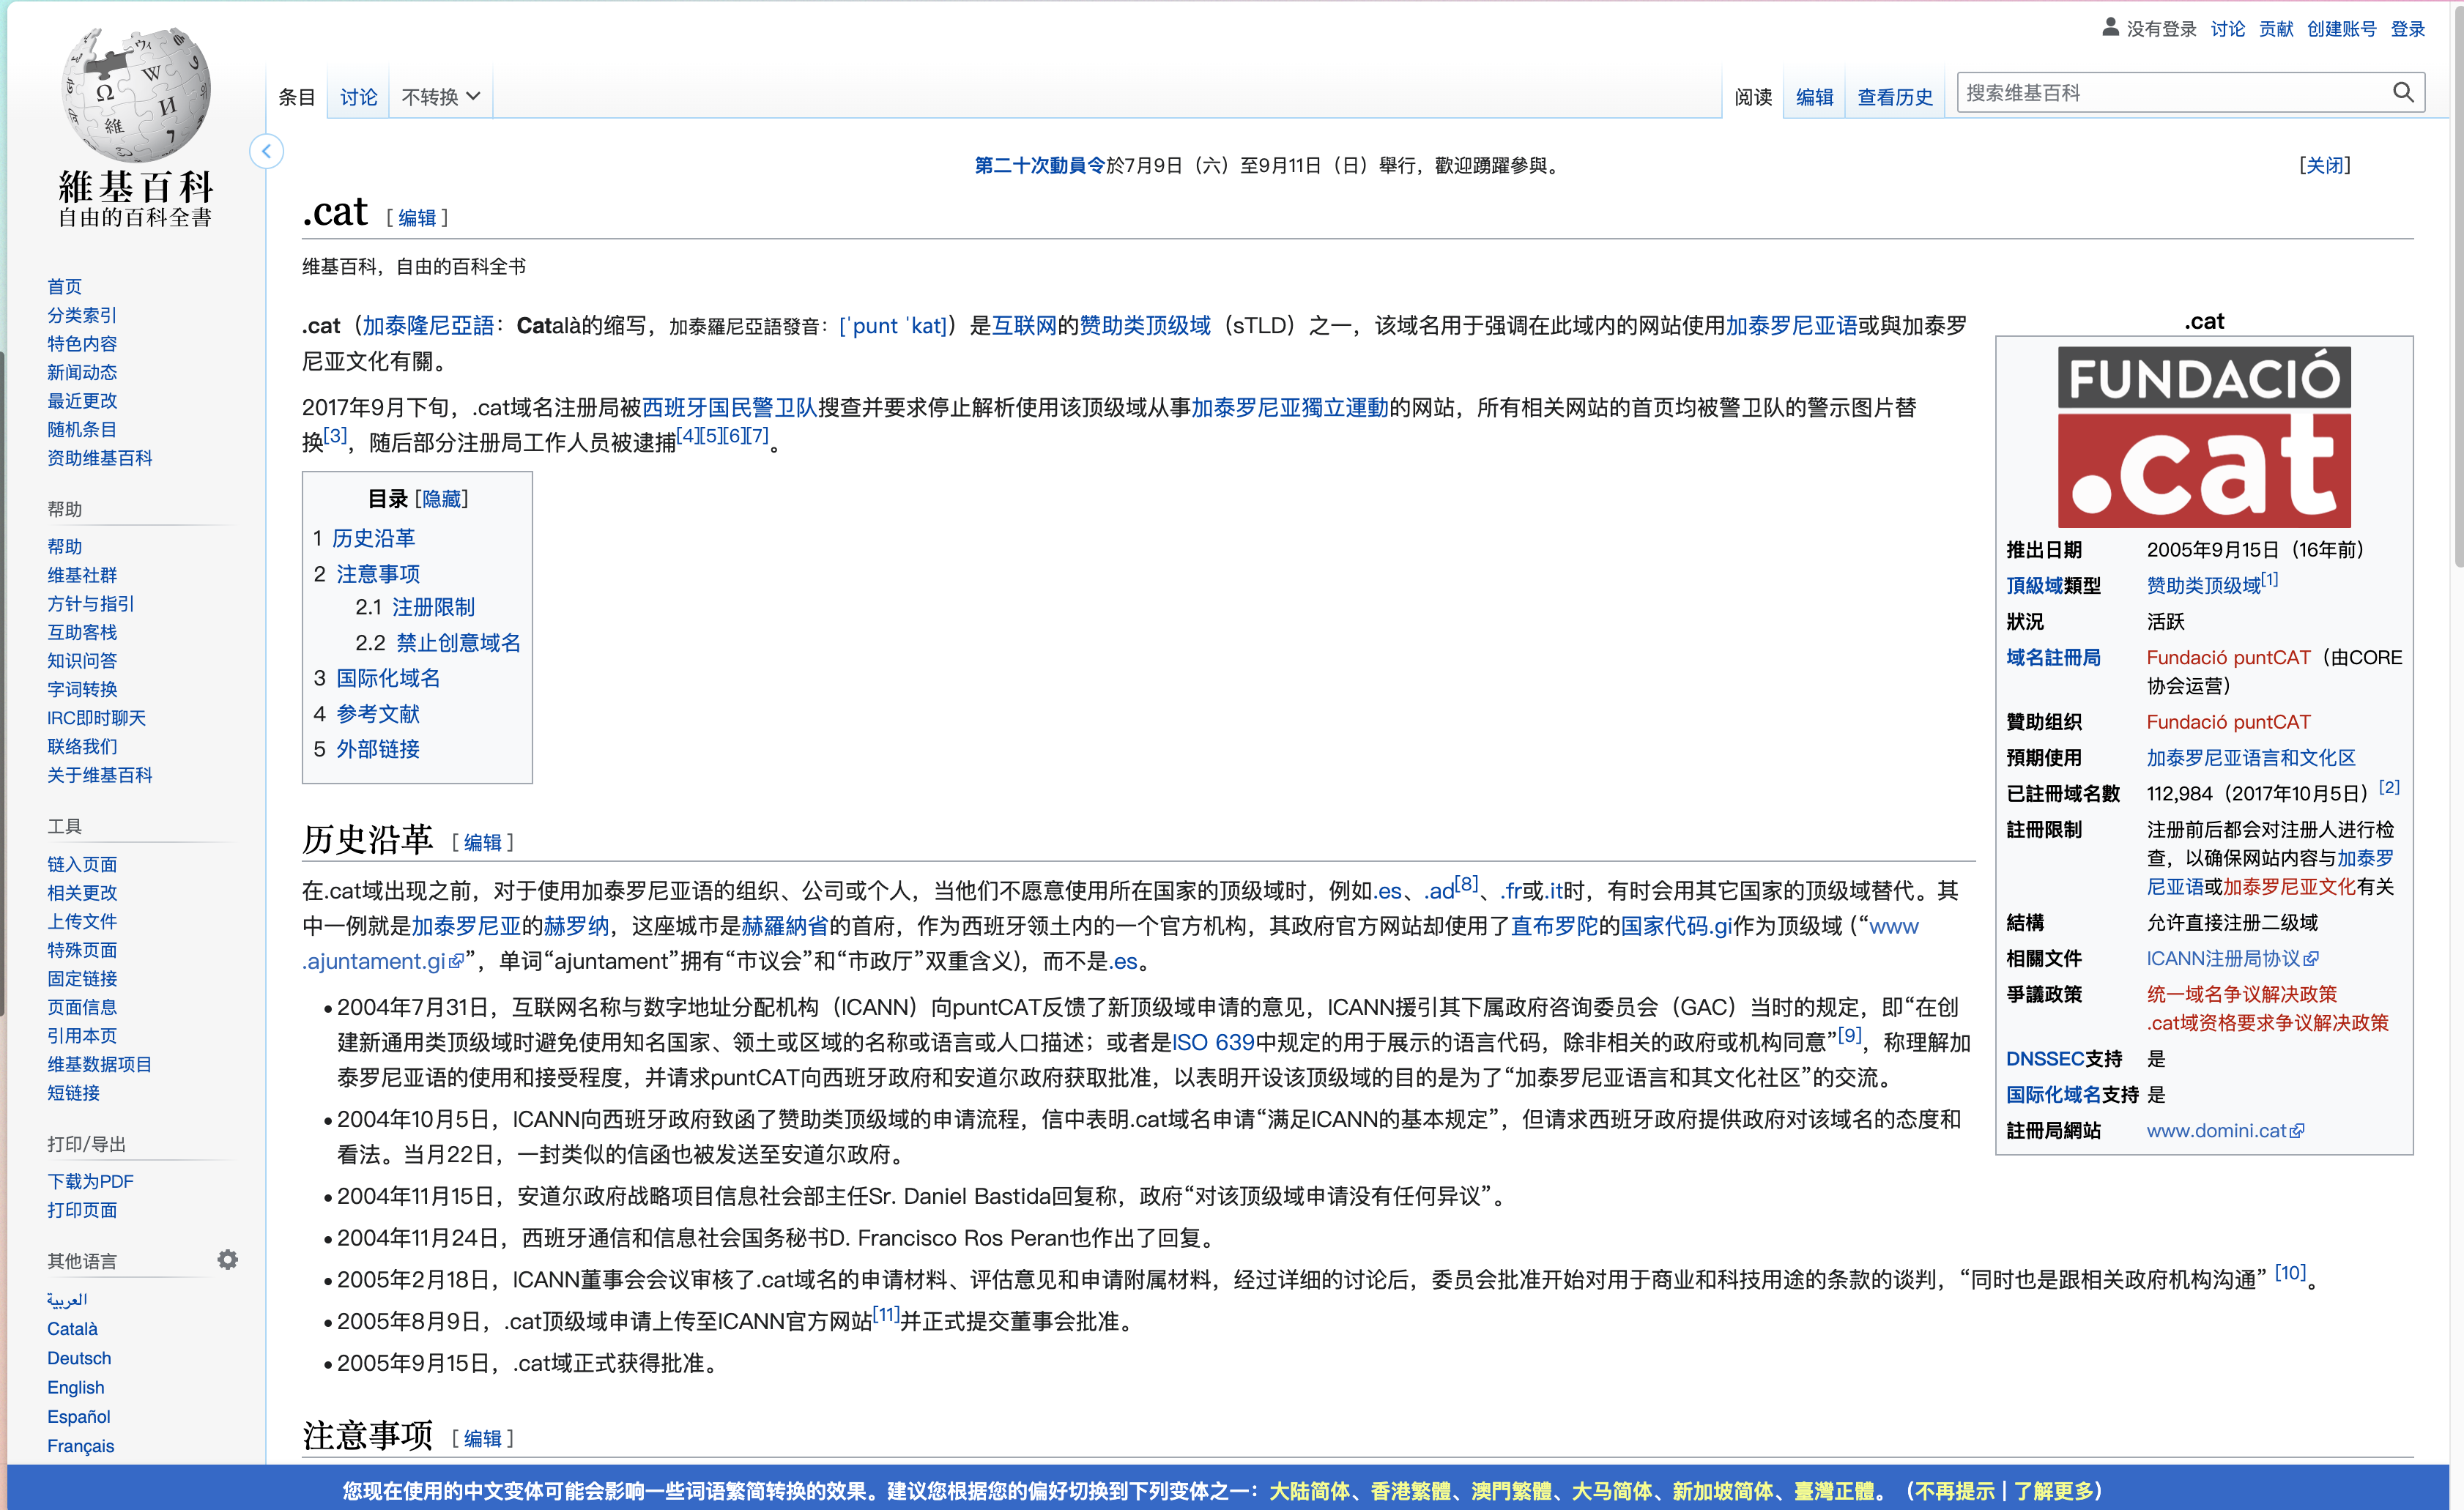This screenshot has height=1510, width=2464.
Task: Click the 下载为PDF sidebar link
Action: (x=90, y=1181)
